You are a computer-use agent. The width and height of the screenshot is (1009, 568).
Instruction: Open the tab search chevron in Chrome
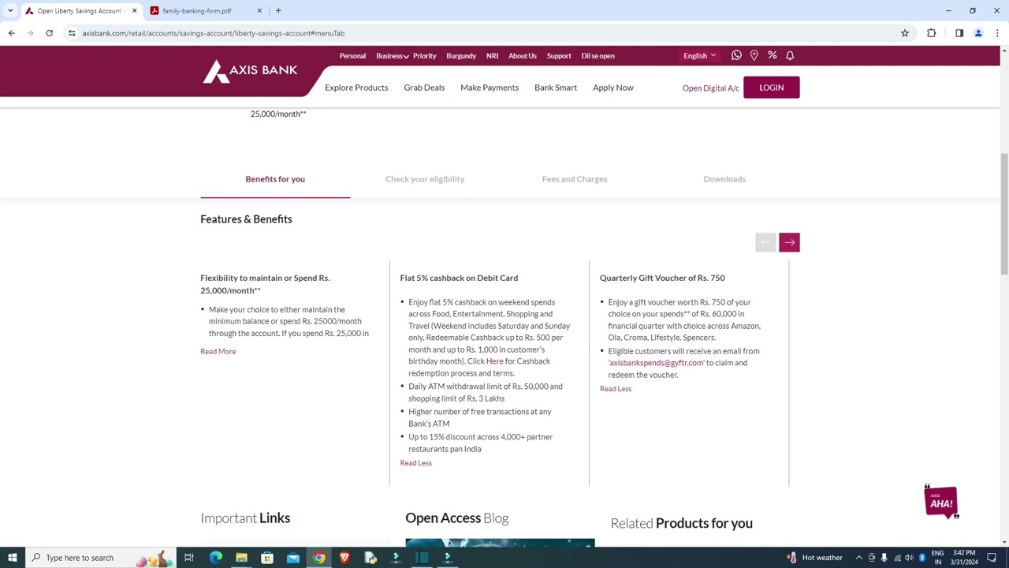click(10, 10)
